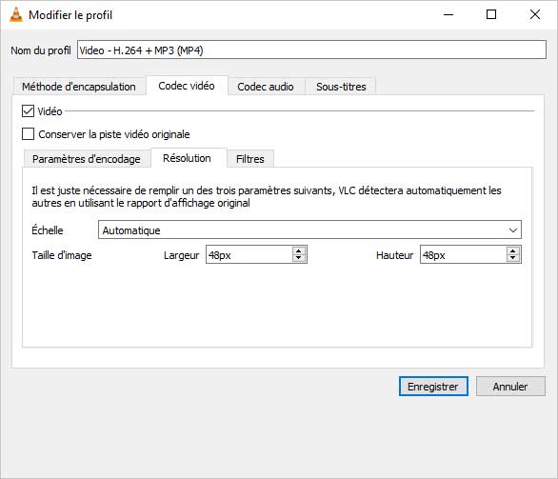Open the Codec audio tab

tap(266, 87)
